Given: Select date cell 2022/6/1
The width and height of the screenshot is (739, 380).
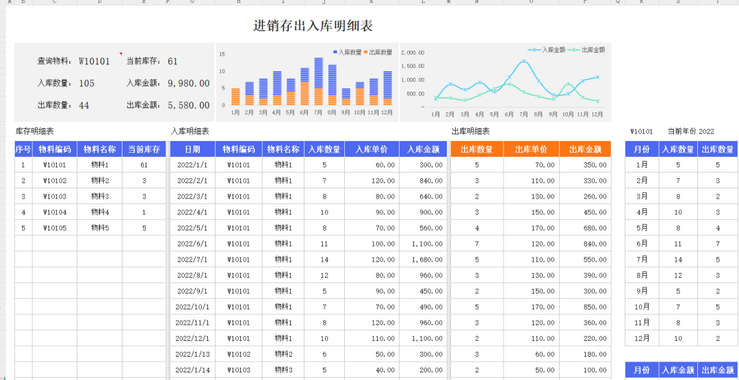Looking at the screenshot, I should click(x=192, y=244).
